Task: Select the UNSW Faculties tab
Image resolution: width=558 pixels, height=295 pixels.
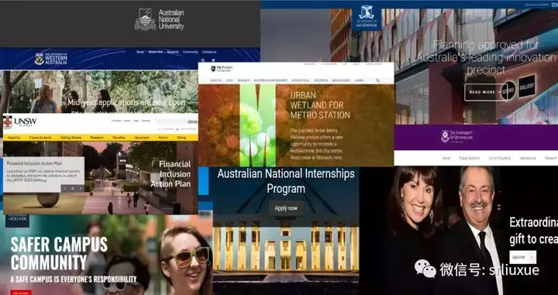Action: (119, 138)
